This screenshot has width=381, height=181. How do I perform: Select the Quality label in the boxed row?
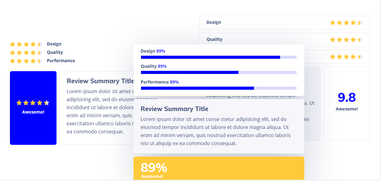(x=214, y=39)
